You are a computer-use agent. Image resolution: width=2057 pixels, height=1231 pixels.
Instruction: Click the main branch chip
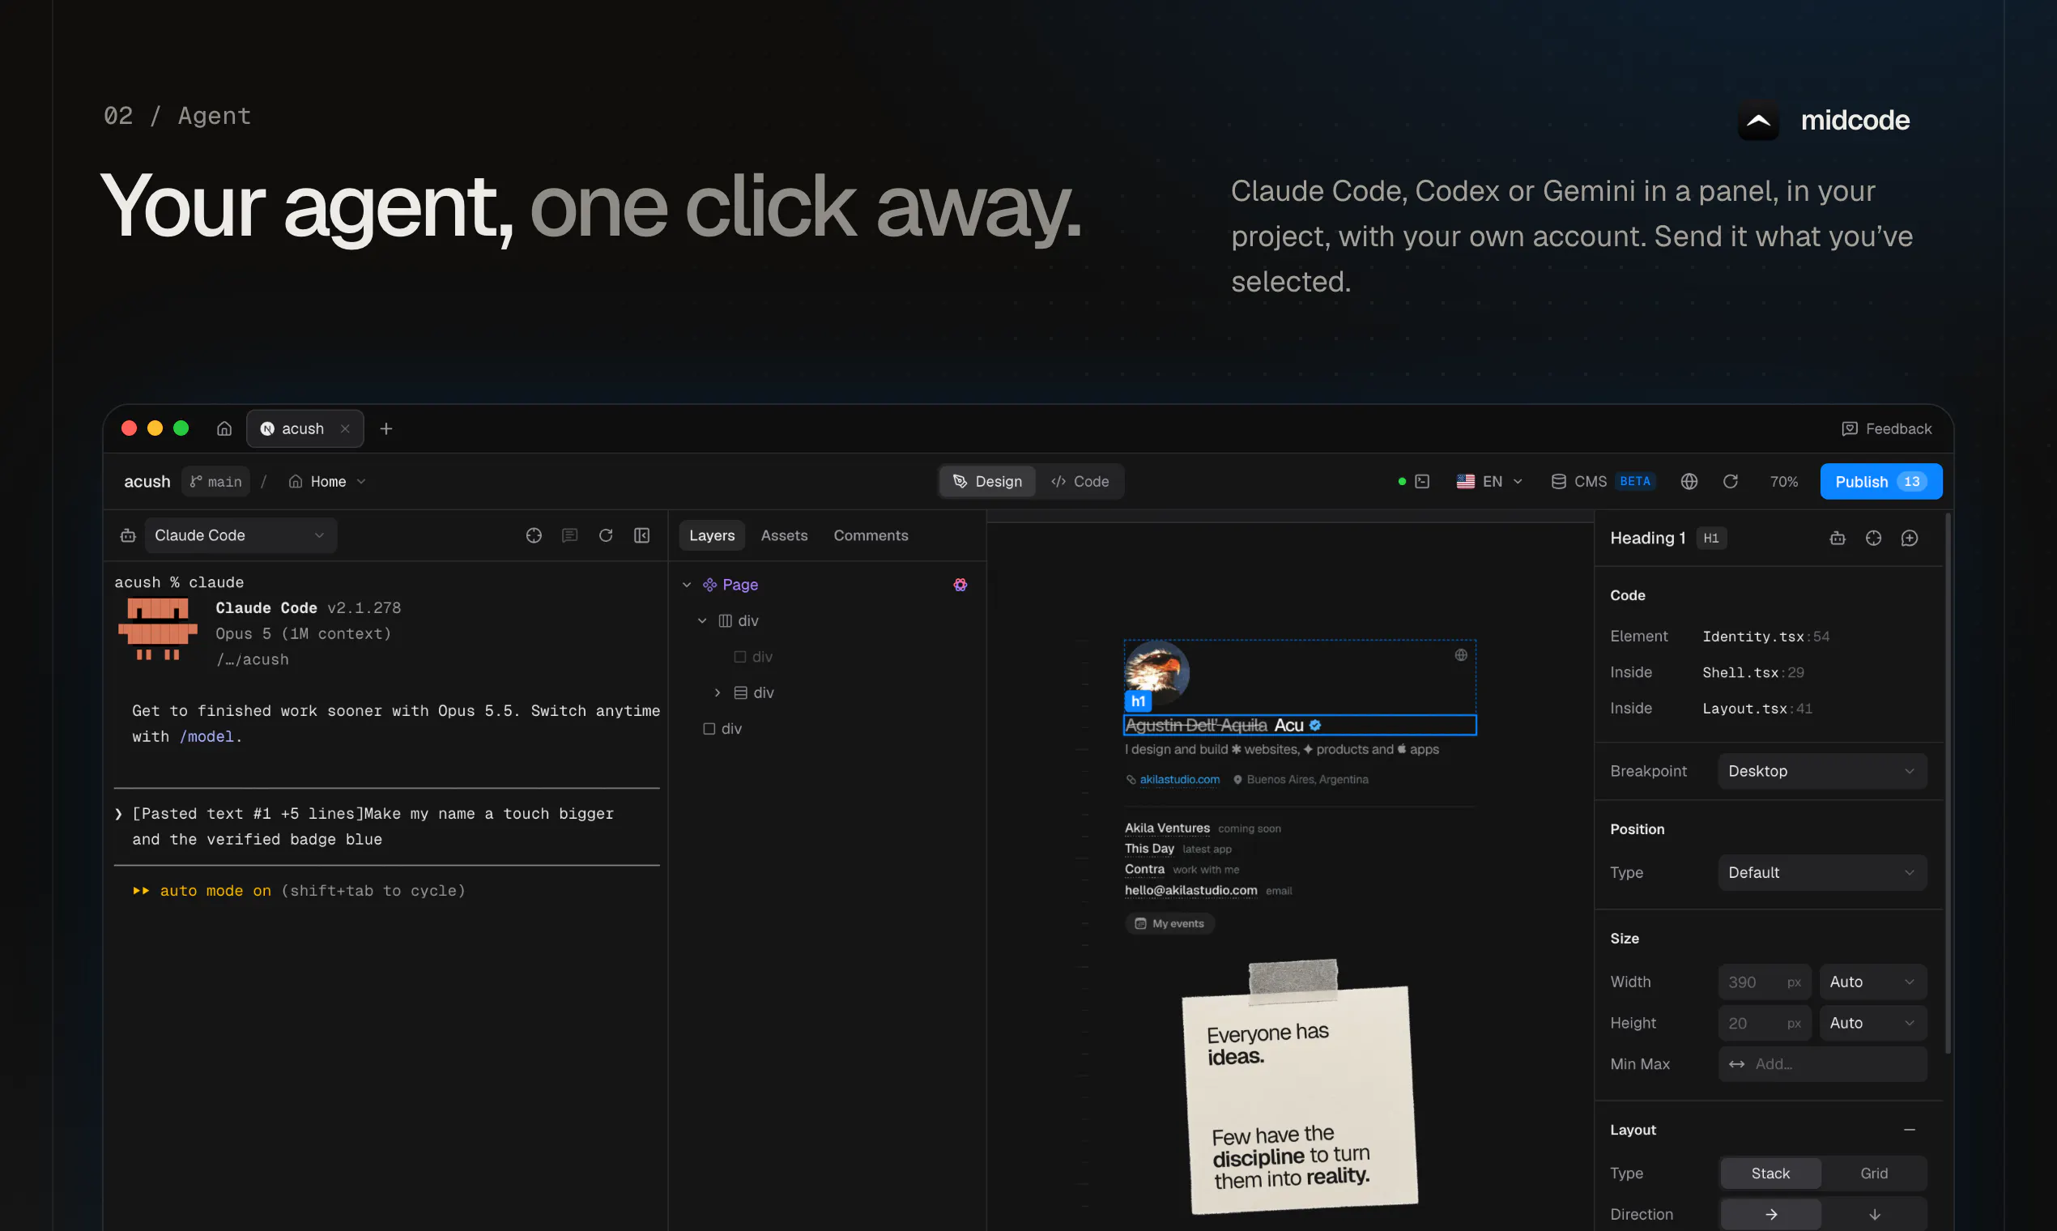point(215,482)
